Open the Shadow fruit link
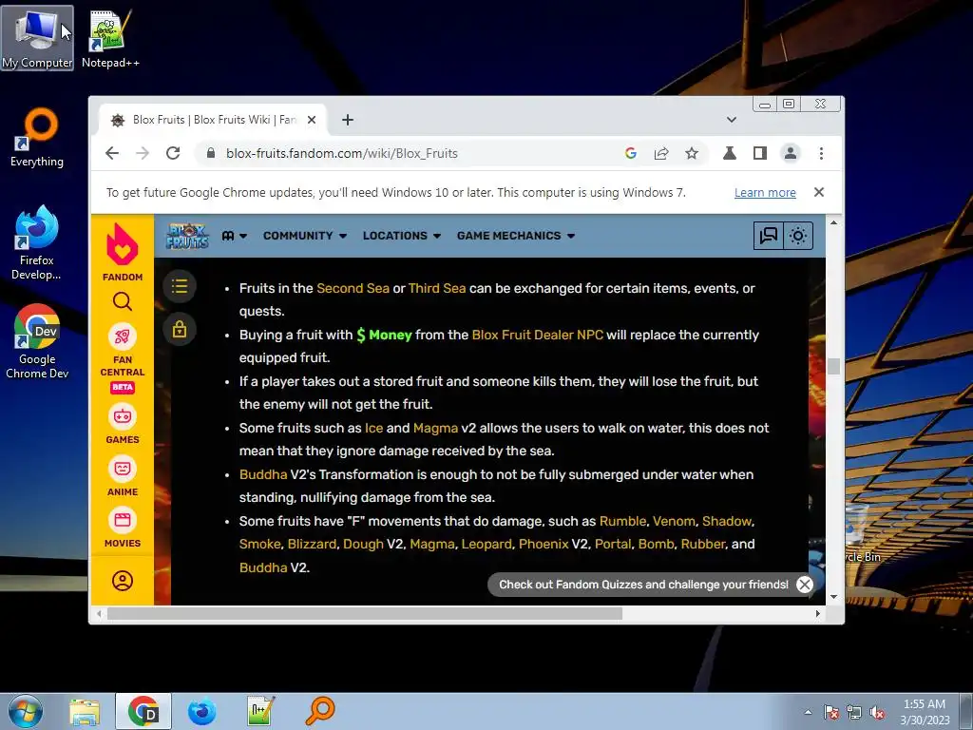The height and width of the screenshot is (730, 973). pos(727,522)
